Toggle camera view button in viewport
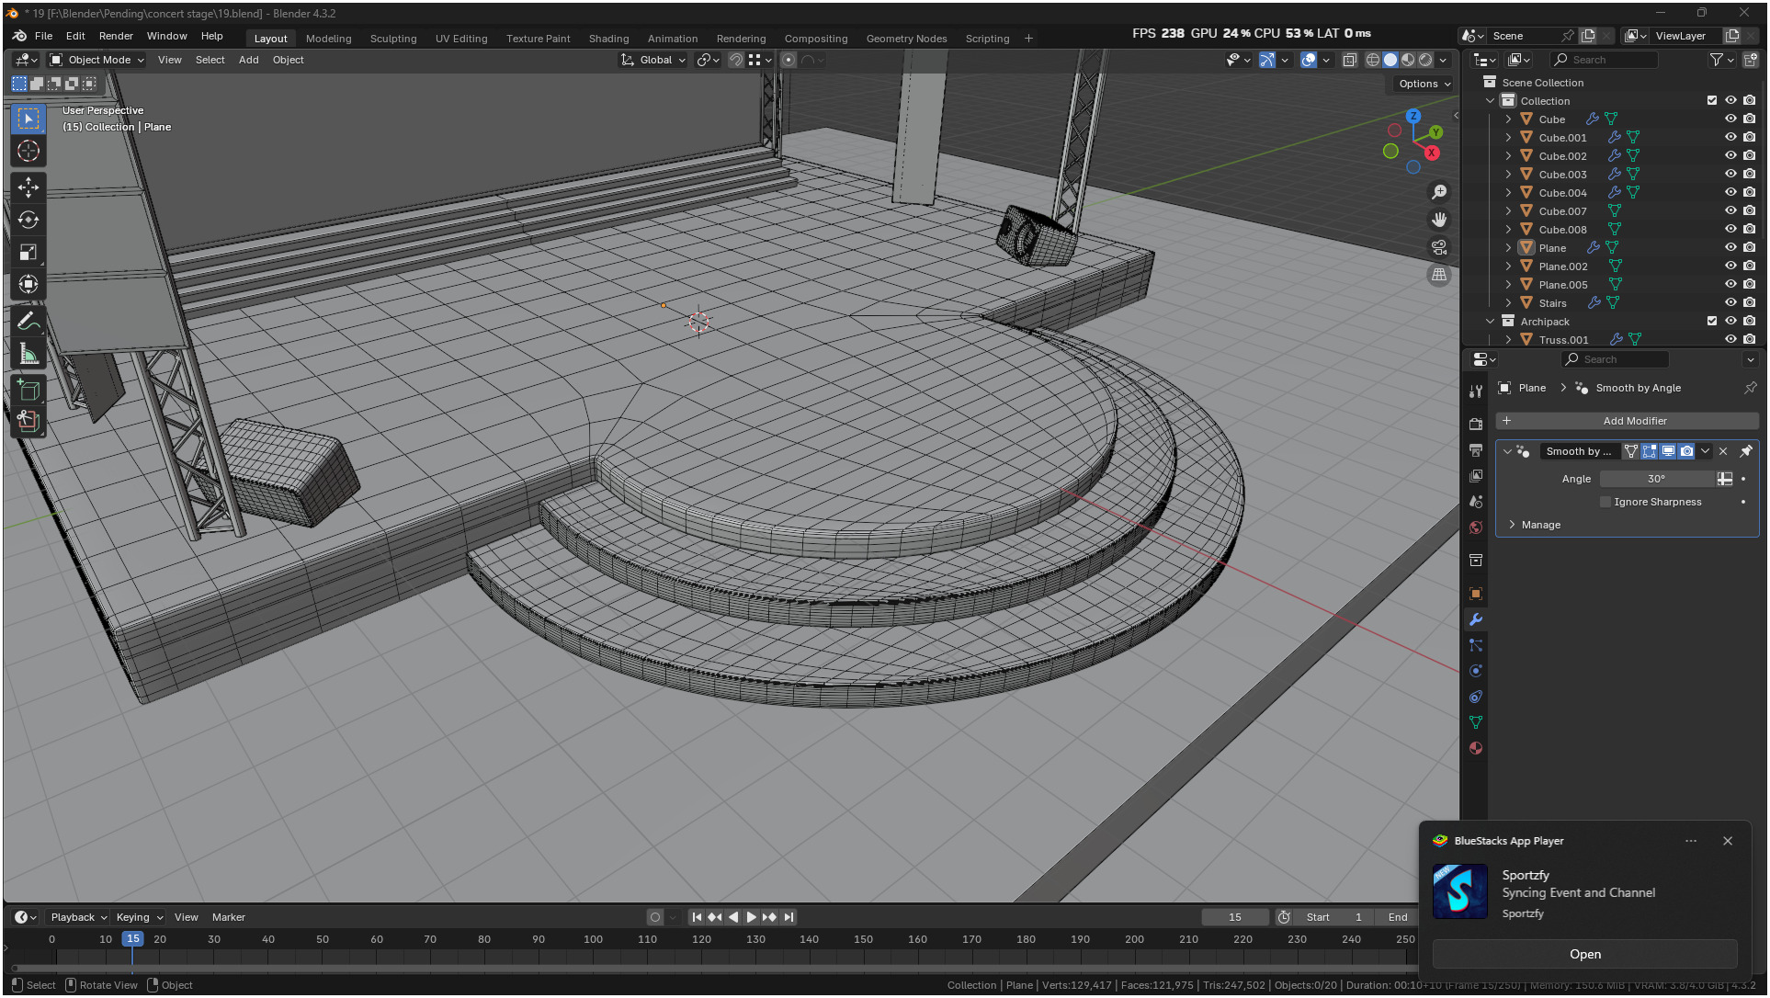 [1439, 247]
